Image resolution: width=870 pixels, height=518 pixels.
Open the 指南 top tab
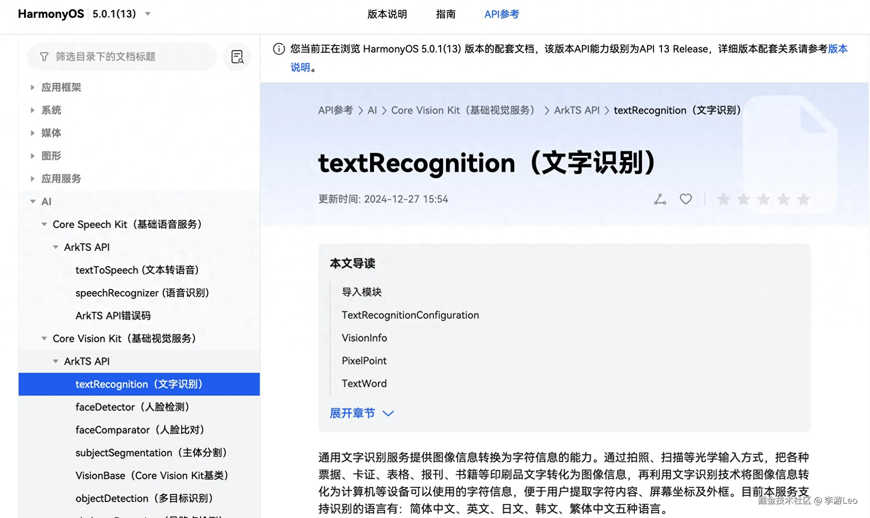(446, 14)
